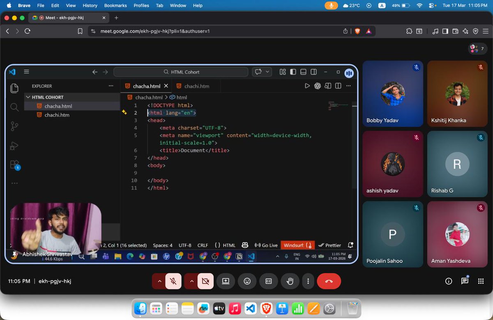Screen dimensions: 493x320
Task: Open System Settings from the Dock
Action: pos(329,308)
